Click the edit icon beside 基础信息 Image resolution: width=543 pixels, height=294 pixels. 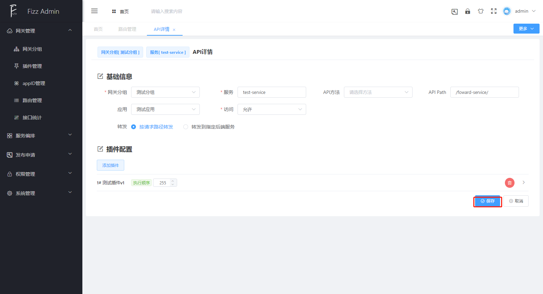100,76
